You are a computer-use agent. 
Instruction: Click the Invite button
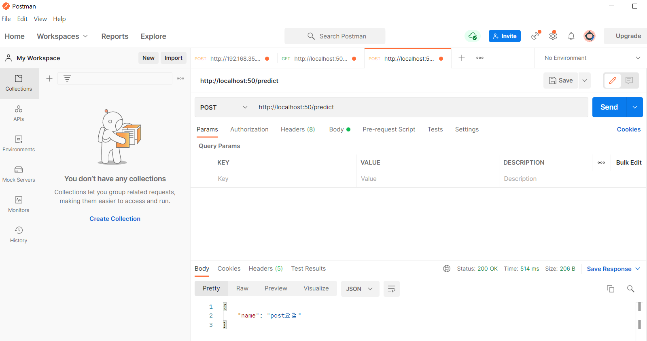click(x=505, y=36)
